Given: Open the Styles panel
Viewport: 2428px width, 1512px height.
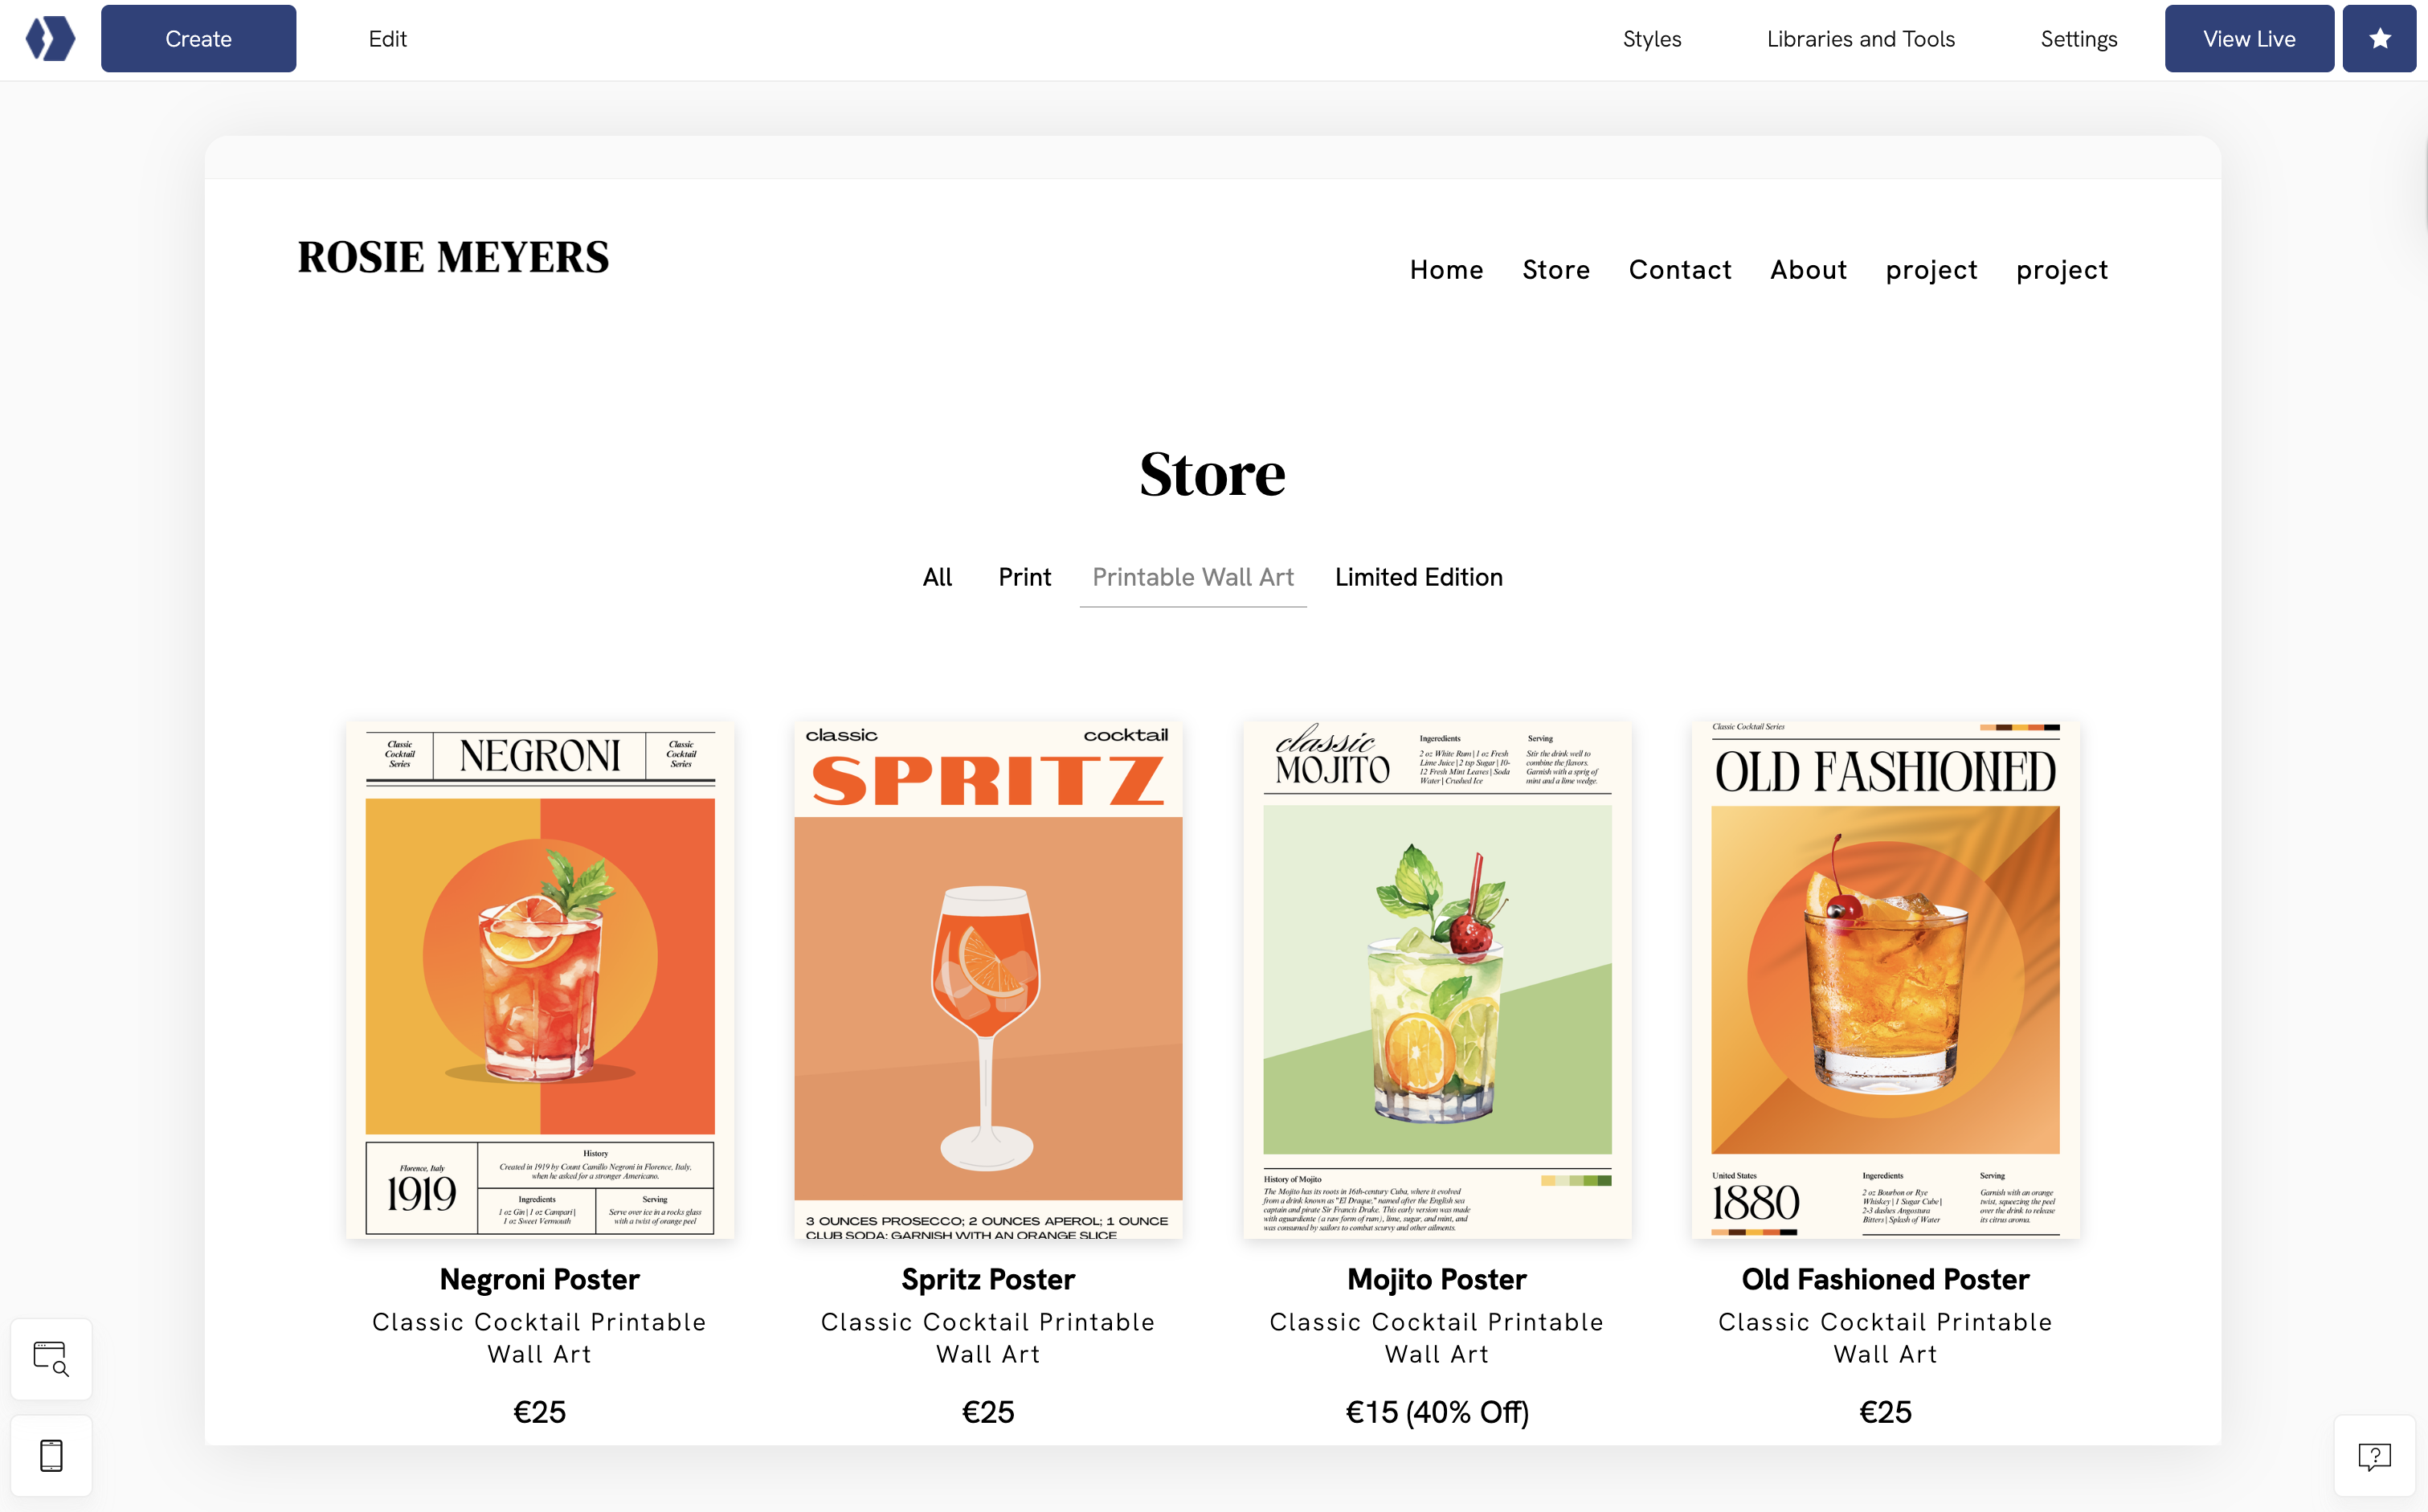Looking at the screenshot, I should coord(1651,38).
